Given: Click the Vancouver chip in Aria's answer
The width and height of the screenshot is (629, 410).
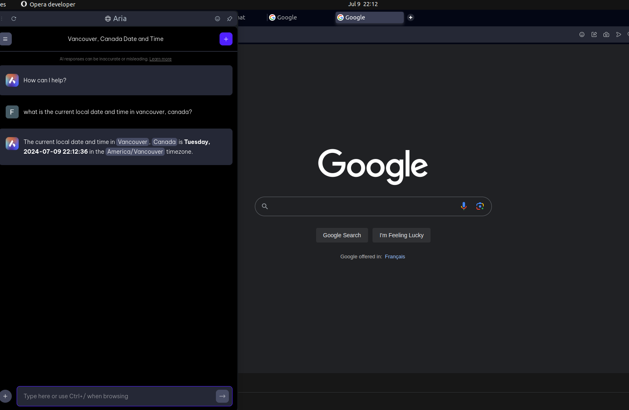Looking at the screenshot, I should tap(133, 142).
